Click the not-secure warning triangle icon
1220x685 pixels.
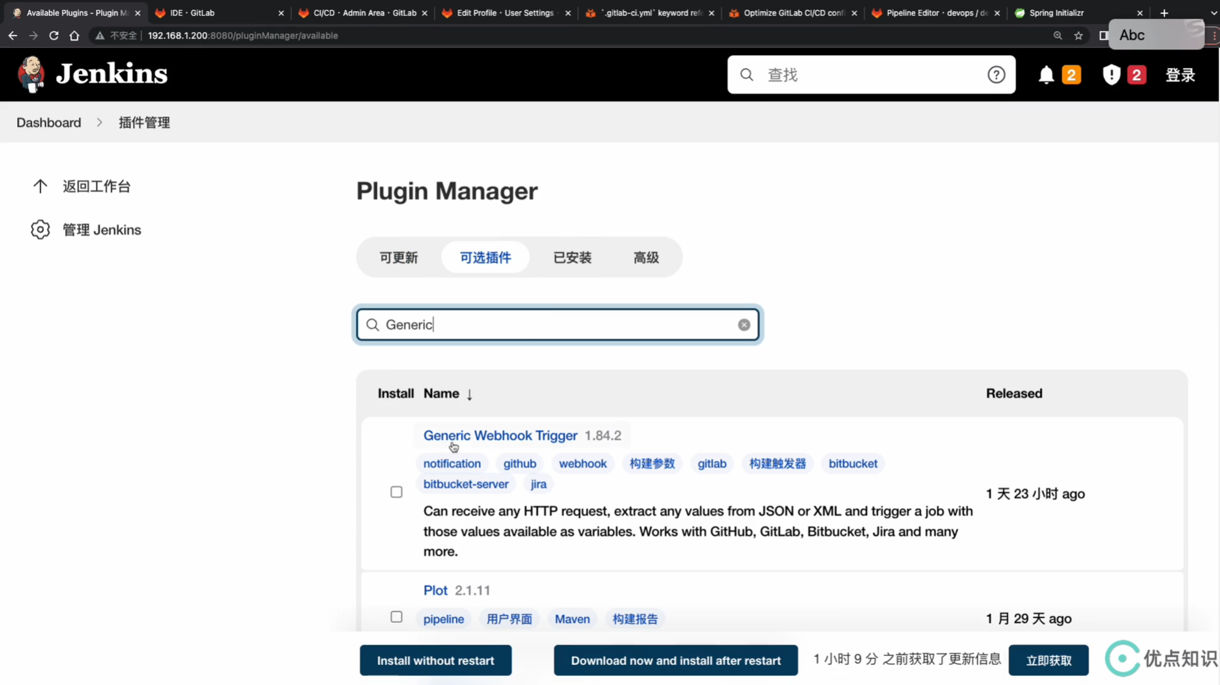pos(99,36)
